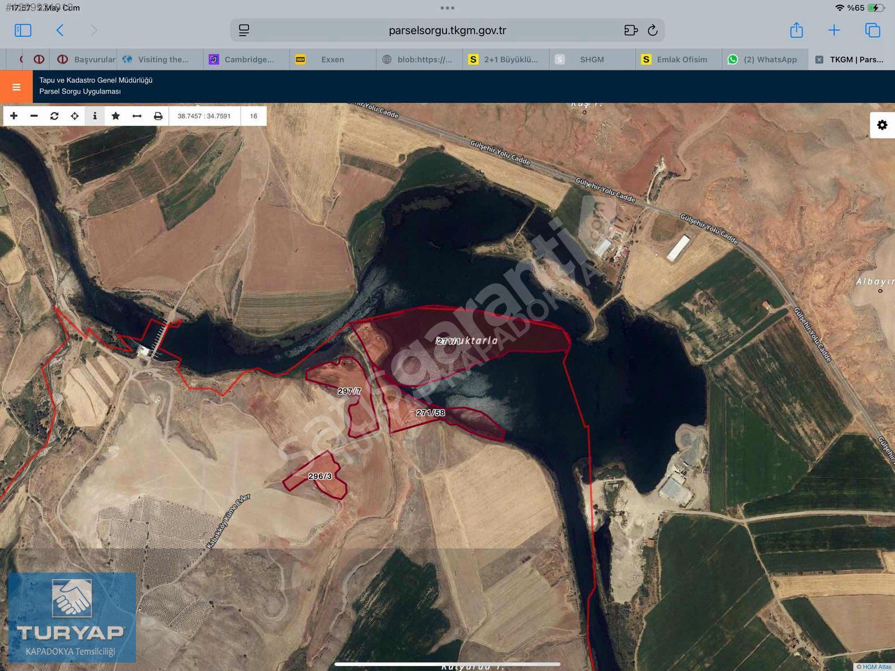
Task: Click the address bar URL field
Action: point(447,30)
